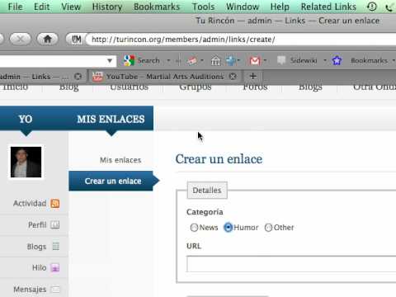This screenshot has height=297, width=396.
Task: Open the Help menu
Action: click(x=280, y=7)
